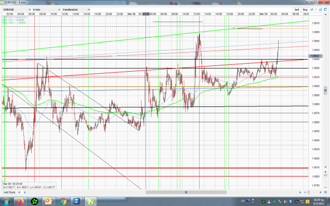Click the price scale plus icon
This screenshot has width=330, height=206.
(325, 172)
